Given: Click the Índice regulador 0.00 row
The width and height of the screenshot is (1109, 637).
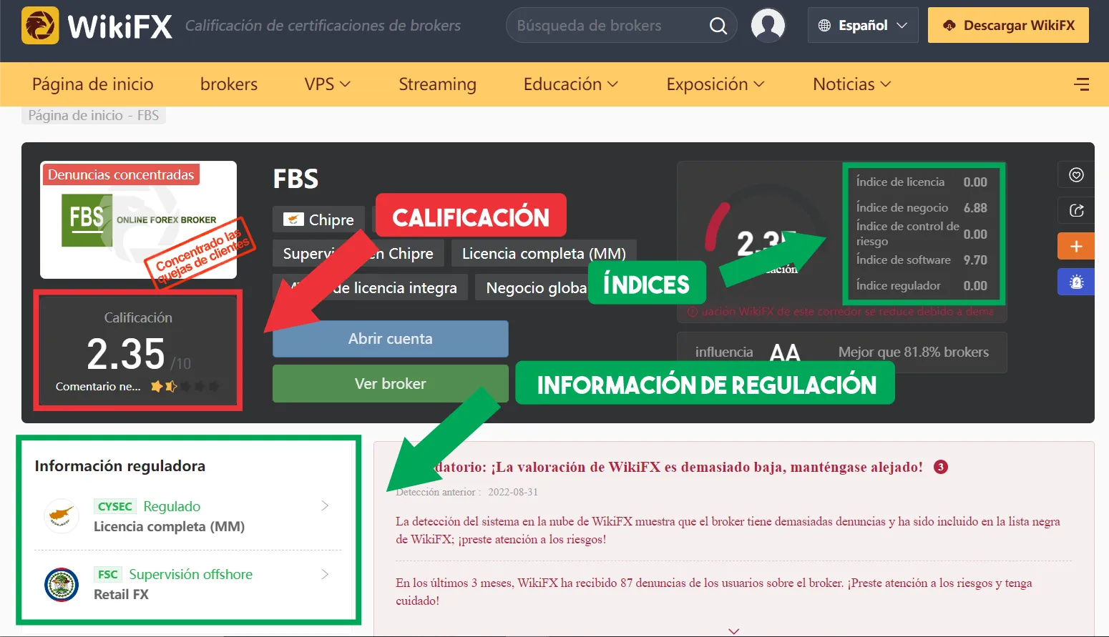Looking at the screenshot, I should click(922, 285).
